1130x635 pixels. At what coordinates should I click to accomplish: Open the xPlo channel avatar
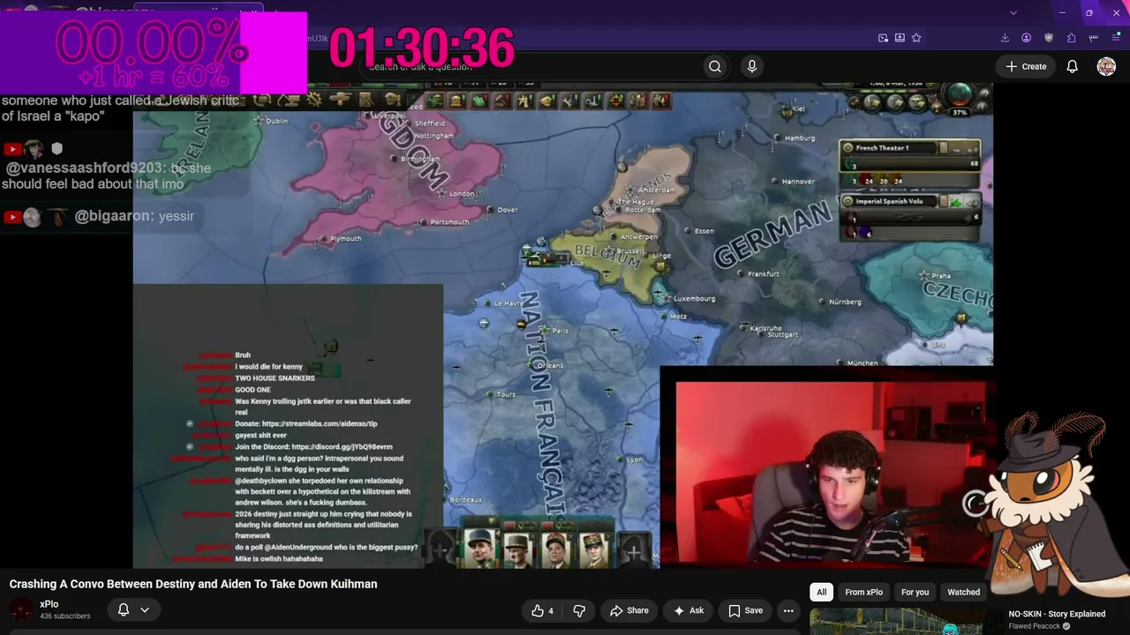(20, 609)
